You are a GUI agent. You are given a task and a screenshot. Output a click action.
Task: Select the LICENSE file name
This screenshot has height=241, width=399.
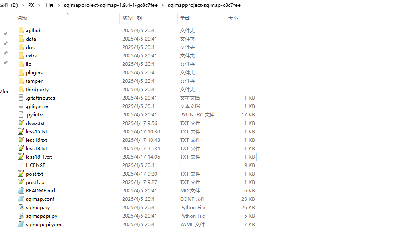click(x=35, y=165)
